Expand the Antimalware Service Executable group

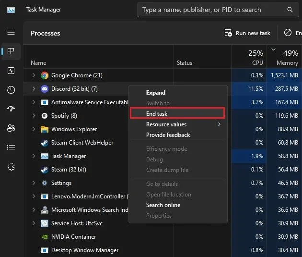coord(34,102)
